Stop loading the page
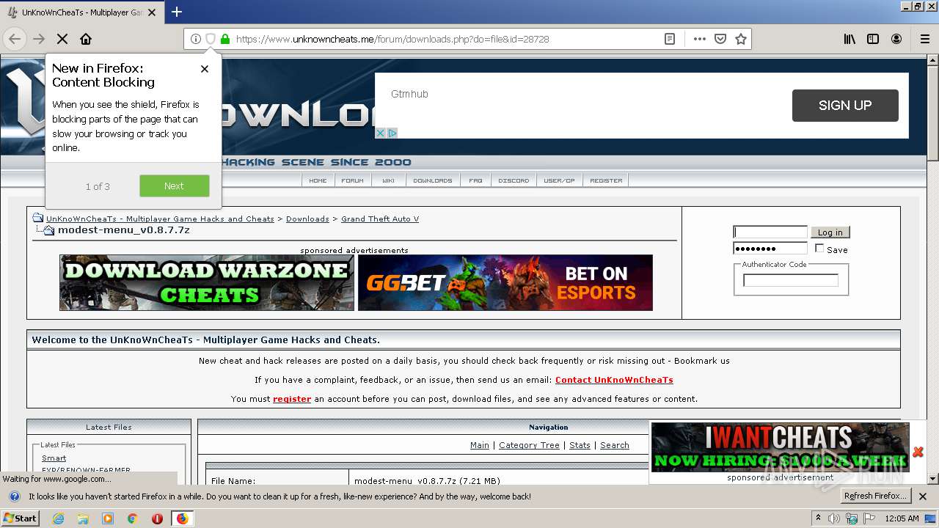939x528 pixels. [62, 39]
